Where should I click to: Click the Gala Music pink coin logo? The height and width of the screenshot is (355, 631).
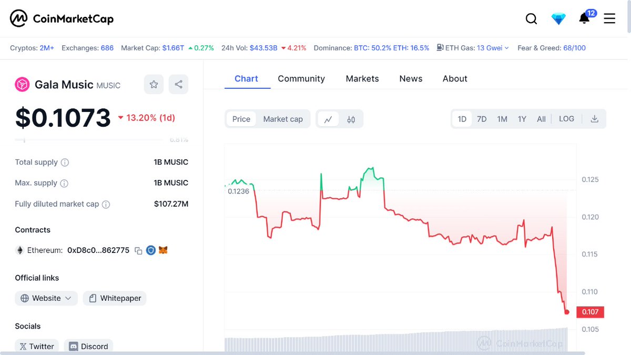tap(22, 84)
